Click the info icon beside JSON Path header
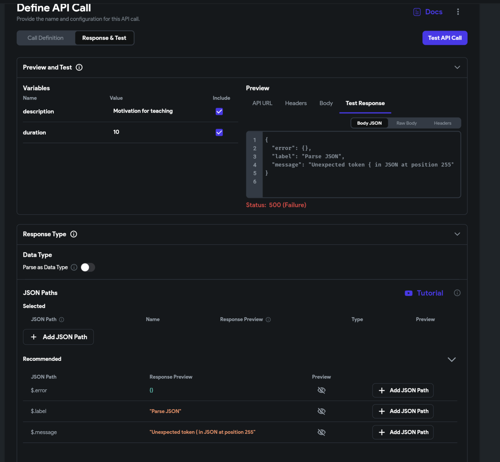Screen dimensions: 500x462 (62, 320)
